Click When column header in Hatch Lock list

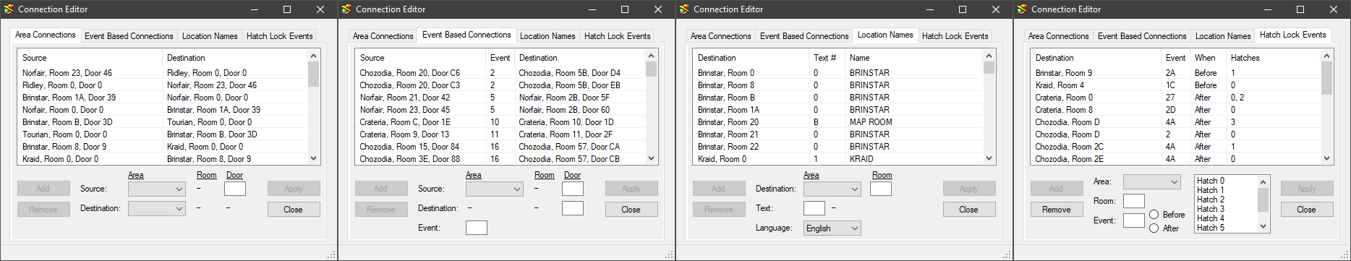coord(1208,58)
